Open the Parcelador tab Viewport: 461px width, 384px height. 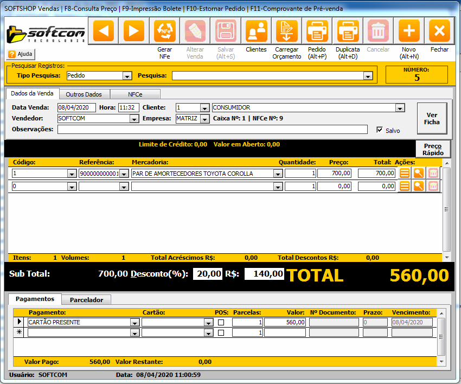pos(86,299)
